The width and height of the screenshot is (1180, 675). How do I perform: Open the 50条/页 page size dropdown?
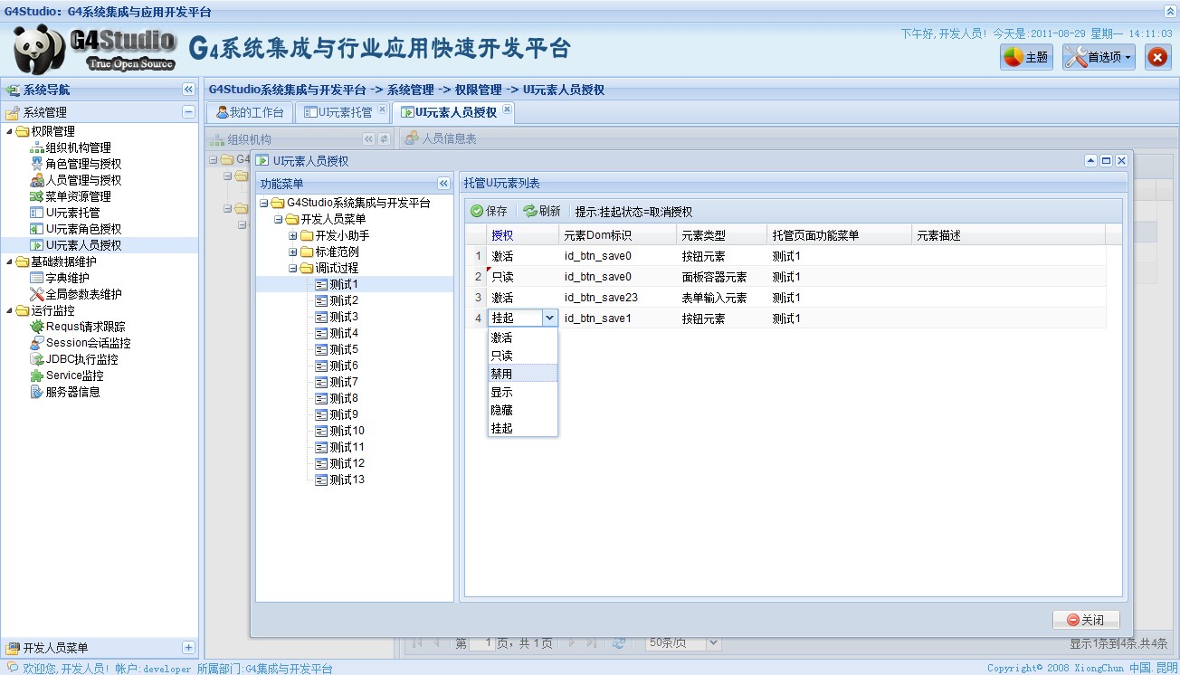(x=713, y=642)
